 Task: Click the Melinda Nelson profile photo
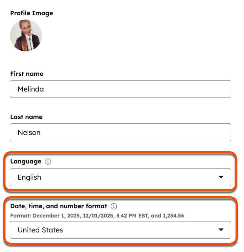click(x=26, y=35)
